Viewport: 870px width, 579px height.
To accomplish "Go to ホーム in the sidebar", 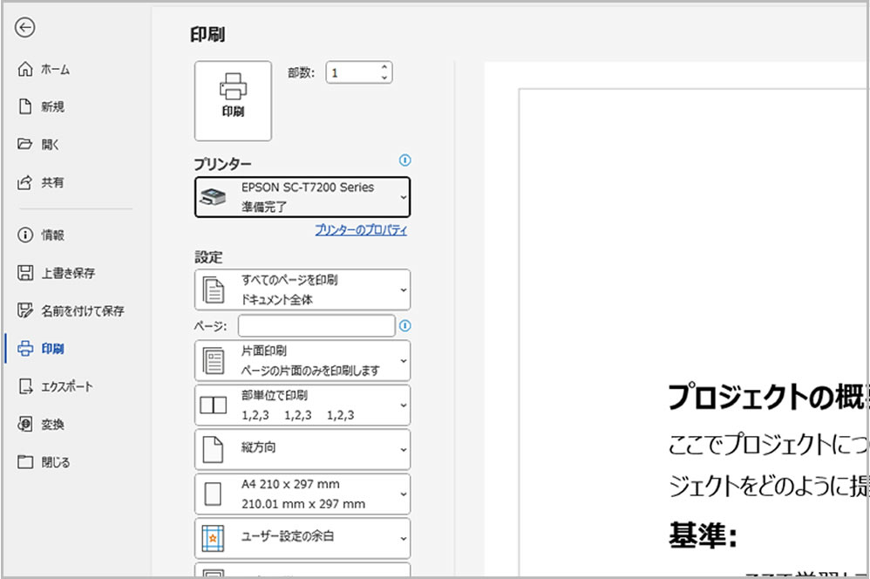I will tap(56, 70).
